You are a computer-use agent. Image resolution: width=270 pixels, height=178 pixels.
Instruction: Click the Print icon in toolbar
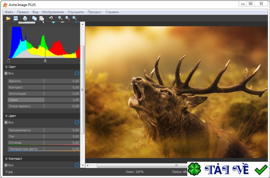25,18
